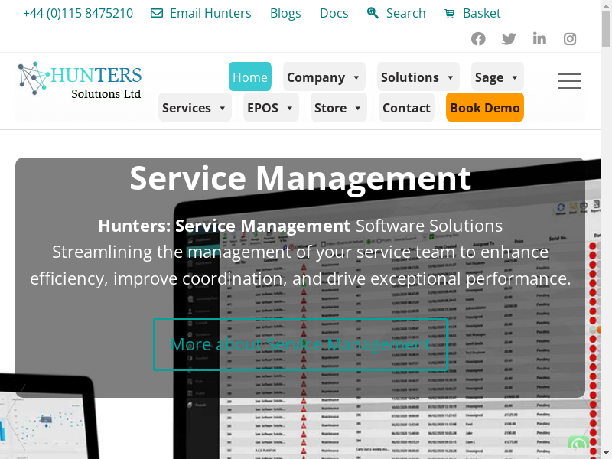The width and height of the screenshot is (612, 459).
Task: Expand the Company dropdown menu
Action: click(x=324, y=77)
